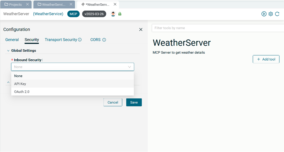Close the Configuration panel
The width and height of the screenshot is (284, 152).
(141, 29)
